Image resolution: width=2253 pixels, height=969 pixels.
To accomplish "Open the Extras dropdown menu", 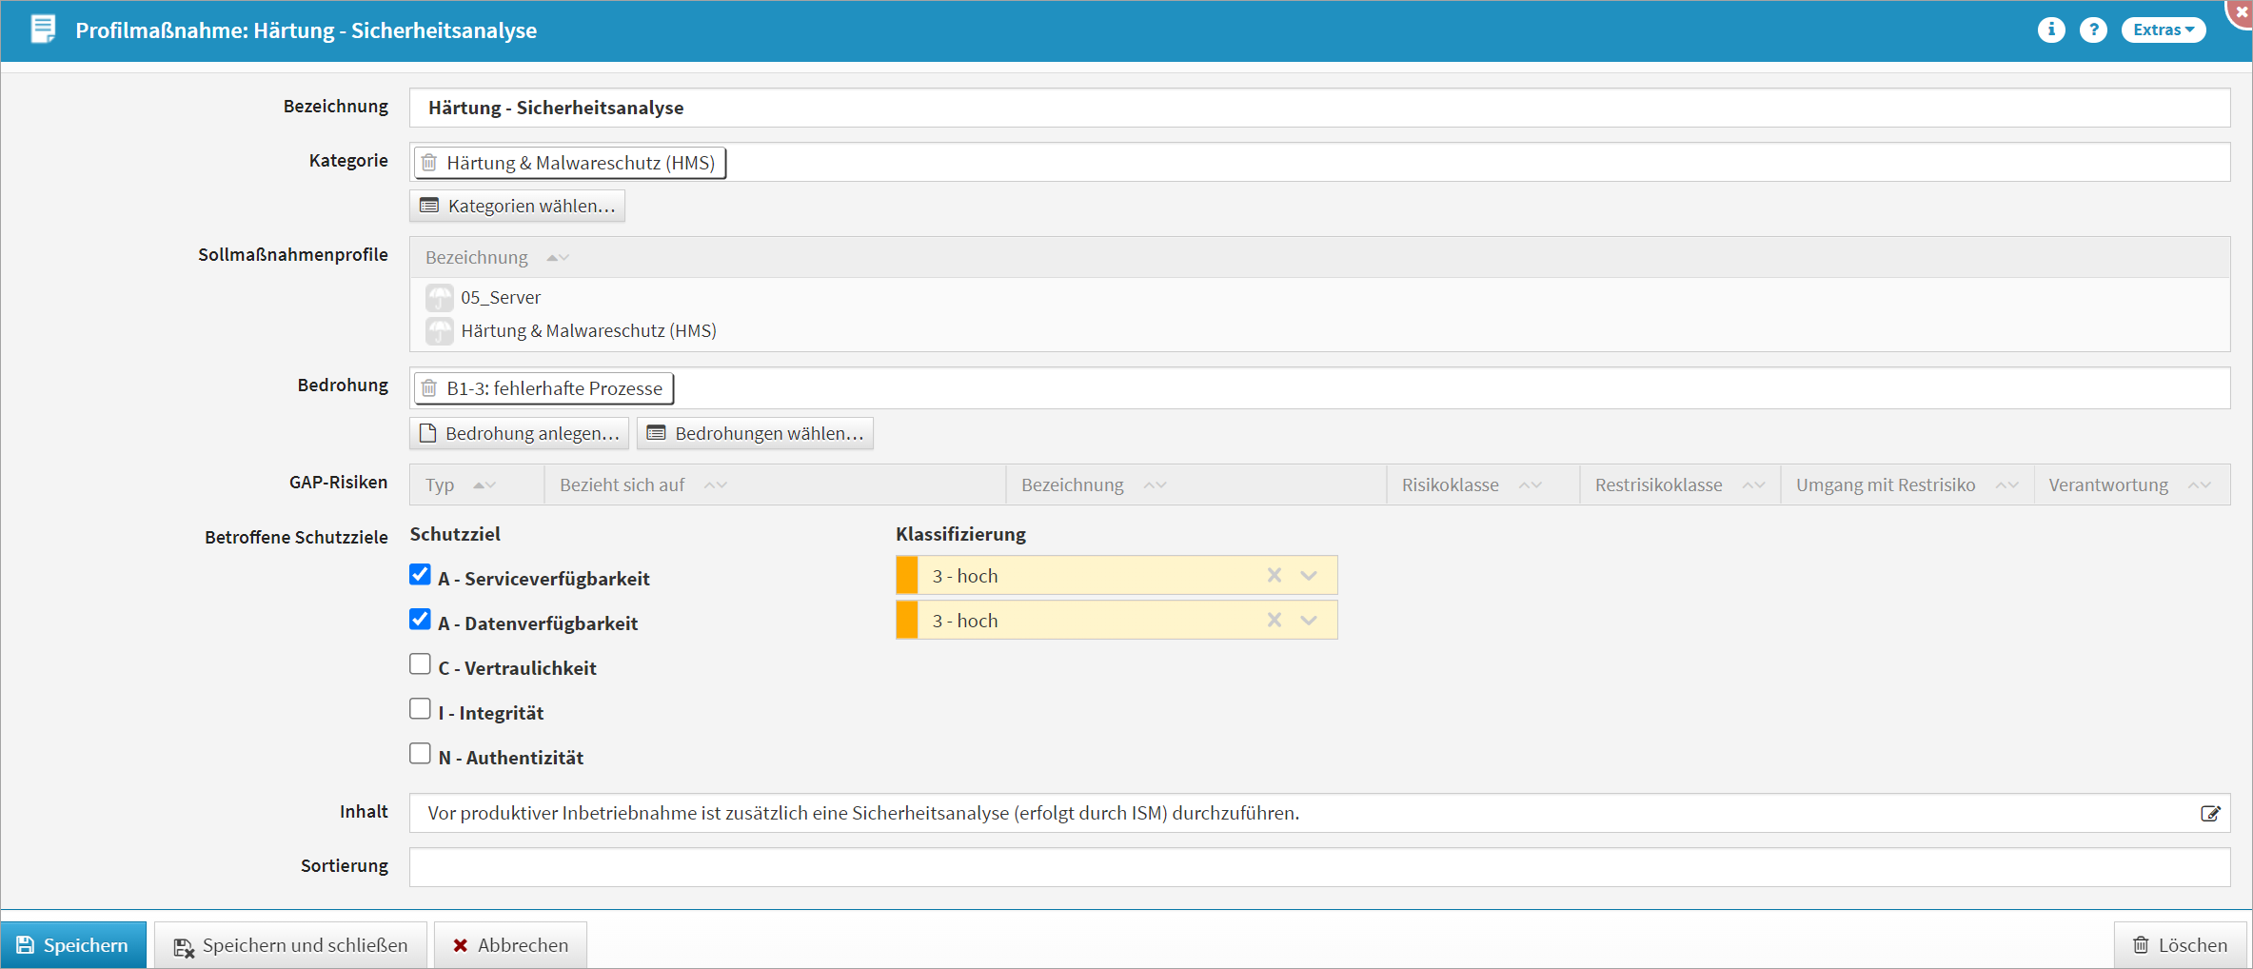I will coord(2163,30).
